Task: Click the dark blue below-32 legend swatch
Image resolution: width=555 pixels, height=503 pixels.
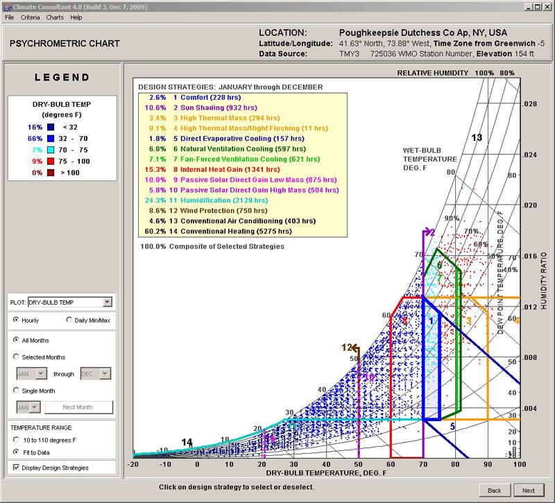Action: tap(52, 128)
